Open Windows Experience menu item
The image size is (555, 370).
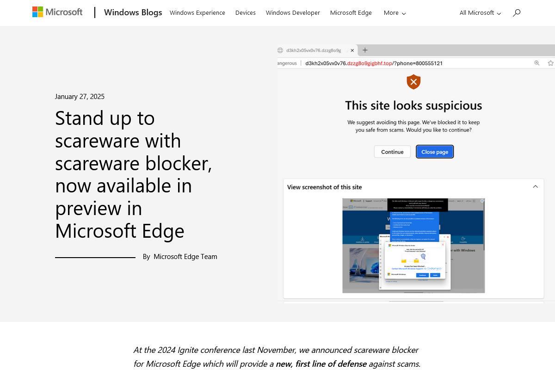point(197,13)
